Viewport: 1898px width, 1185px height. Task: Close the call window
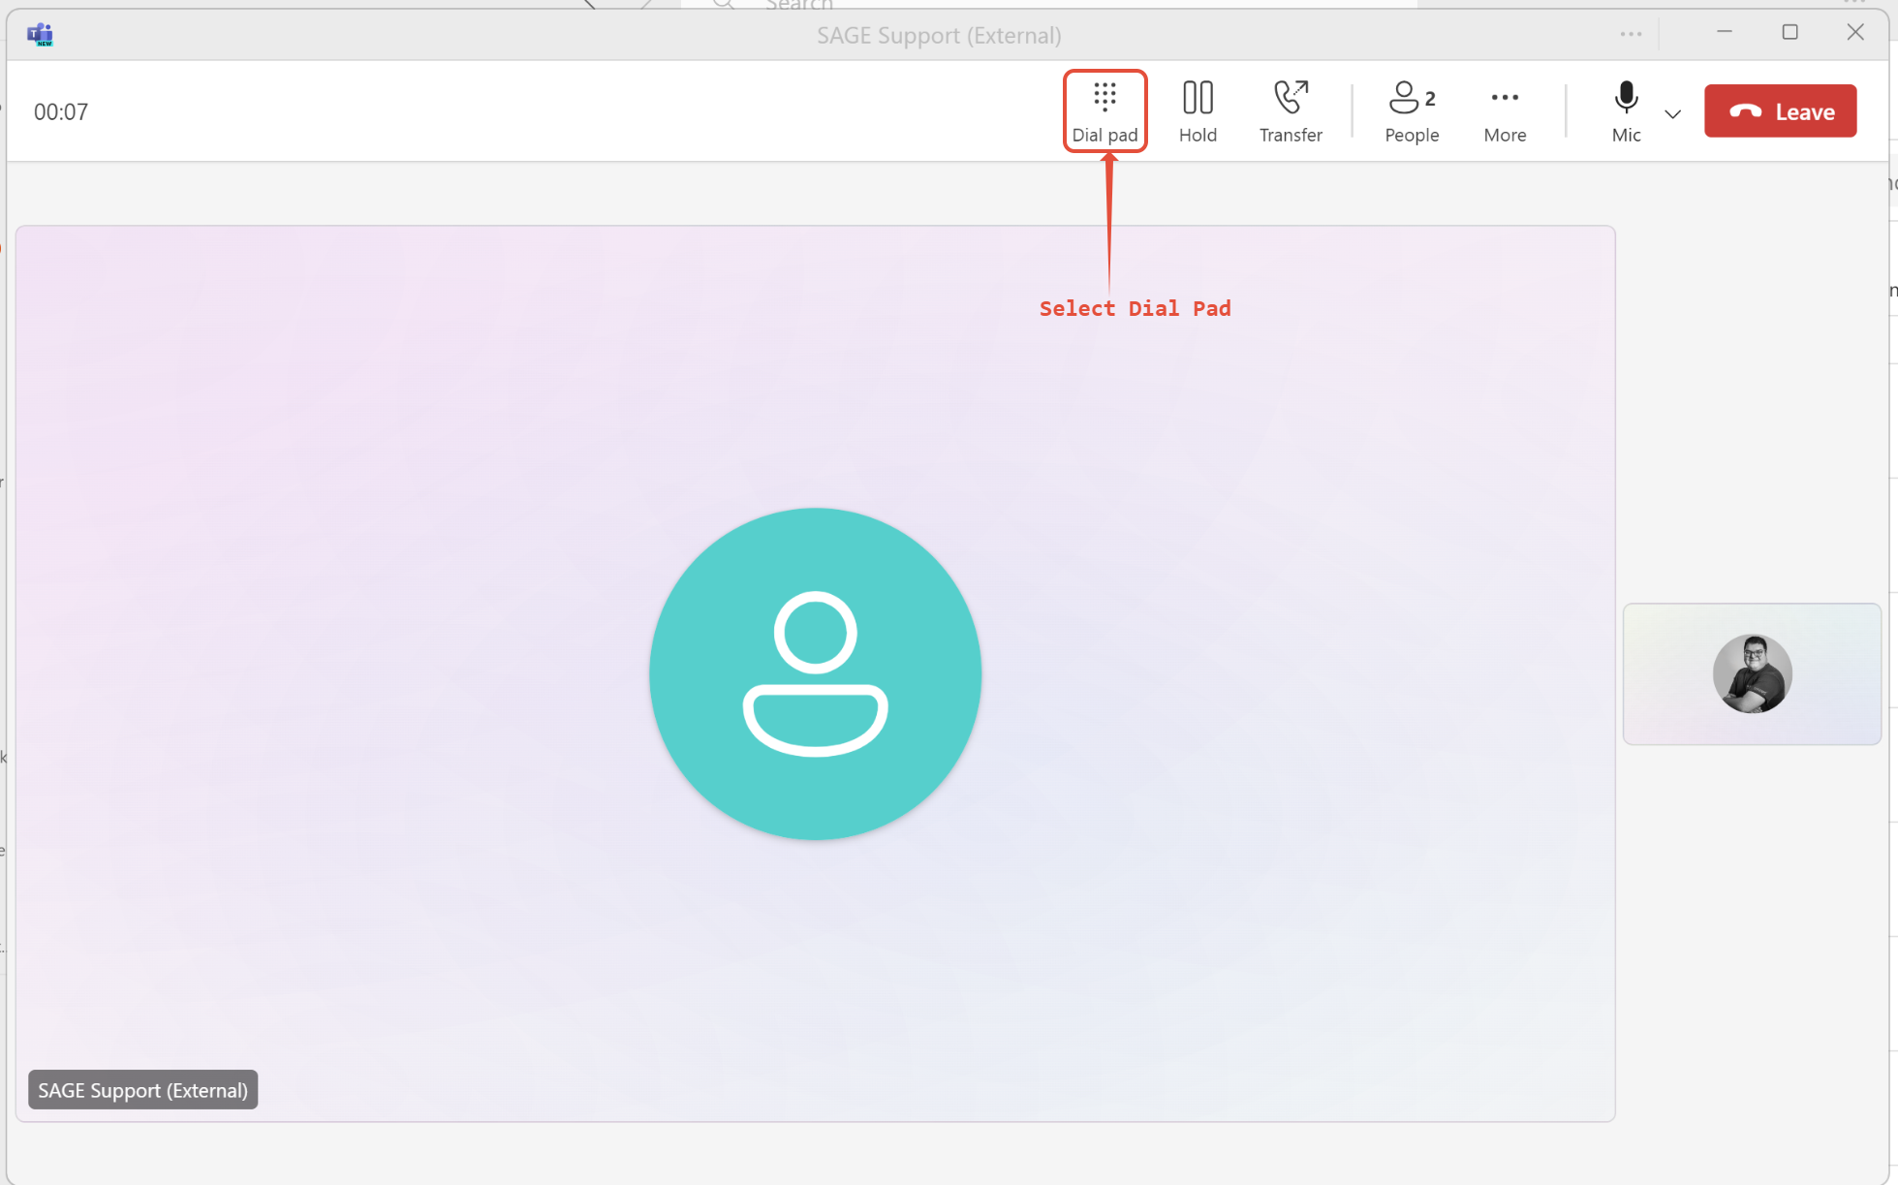tap(1854, 33)
